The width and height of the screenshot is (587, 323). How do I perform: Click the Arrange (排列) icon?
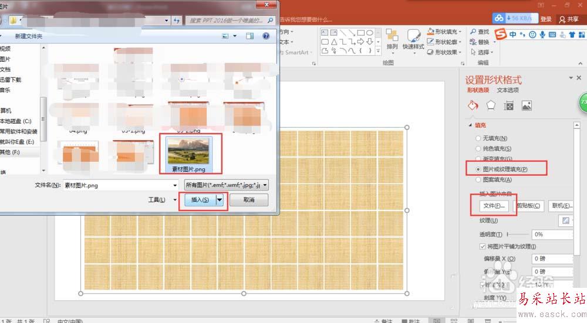coord(392,36)
